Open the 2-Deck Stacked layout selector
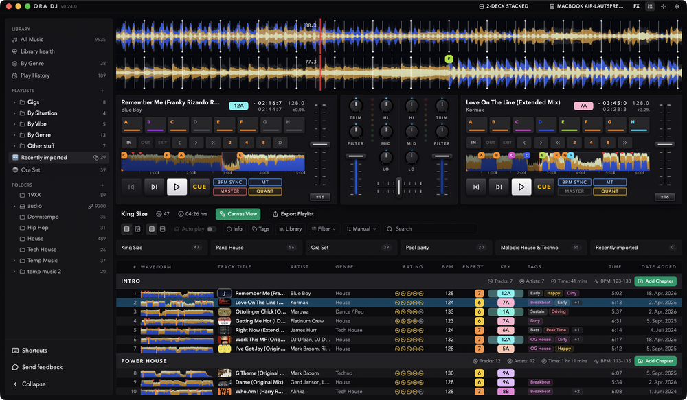This screenshot has height=400, width=687. 504,6
